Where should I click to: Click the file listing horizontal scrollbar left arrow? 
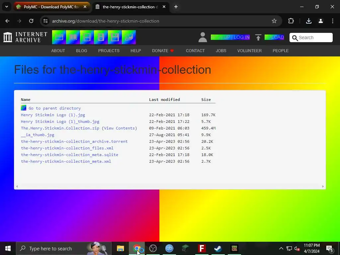[x=17, y=186]
